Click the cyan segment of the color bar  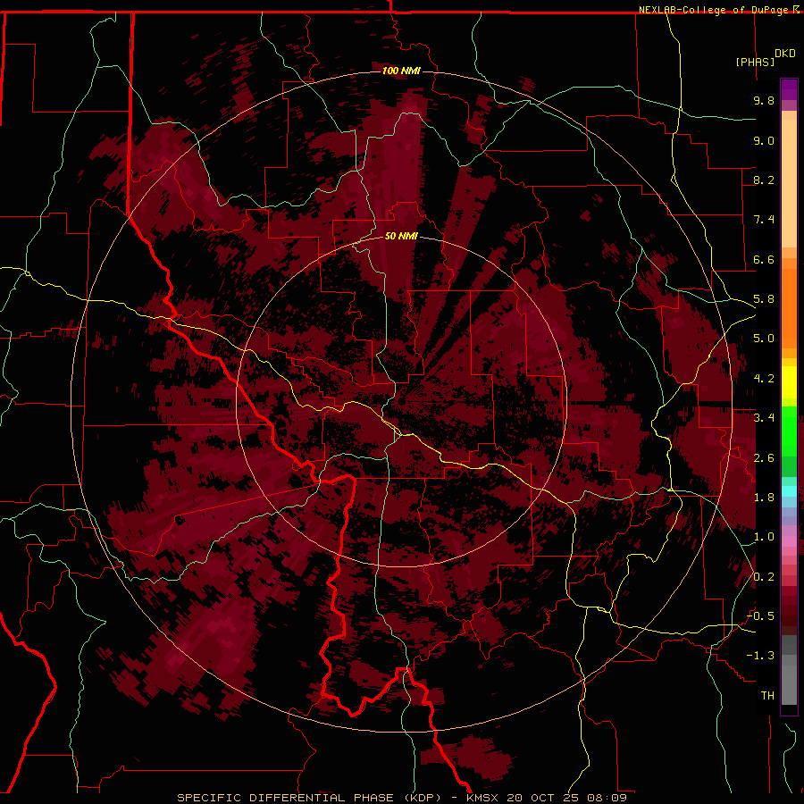[789, 491]
